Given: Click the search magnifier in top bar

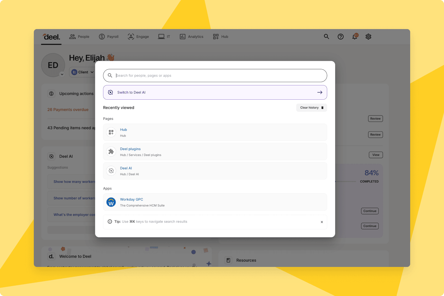Looking at the screenshot, I should 326,37.
